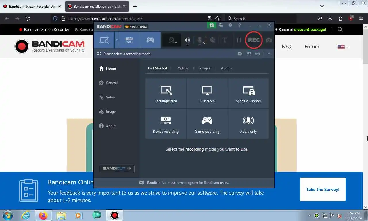The width and height of the screenshot is (368, 221).
Task: Collapse Bandicam panel with up chevron
Action: pyautogui.click(x=269, y=54)
